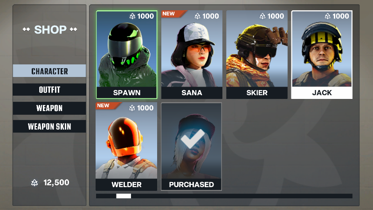Click the JACK name label button
373x210 pixels.
point(322,92)
